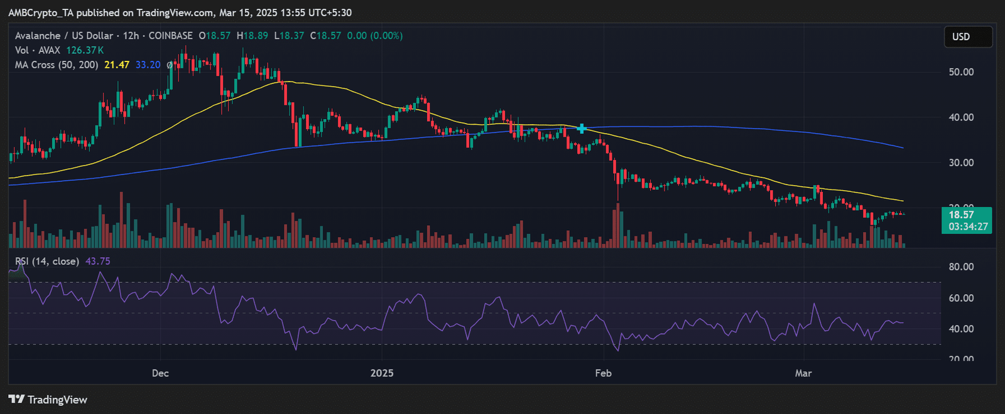Click the TradingView wordmark text
Screen dimensions: 1005x414
pos(57,400)
